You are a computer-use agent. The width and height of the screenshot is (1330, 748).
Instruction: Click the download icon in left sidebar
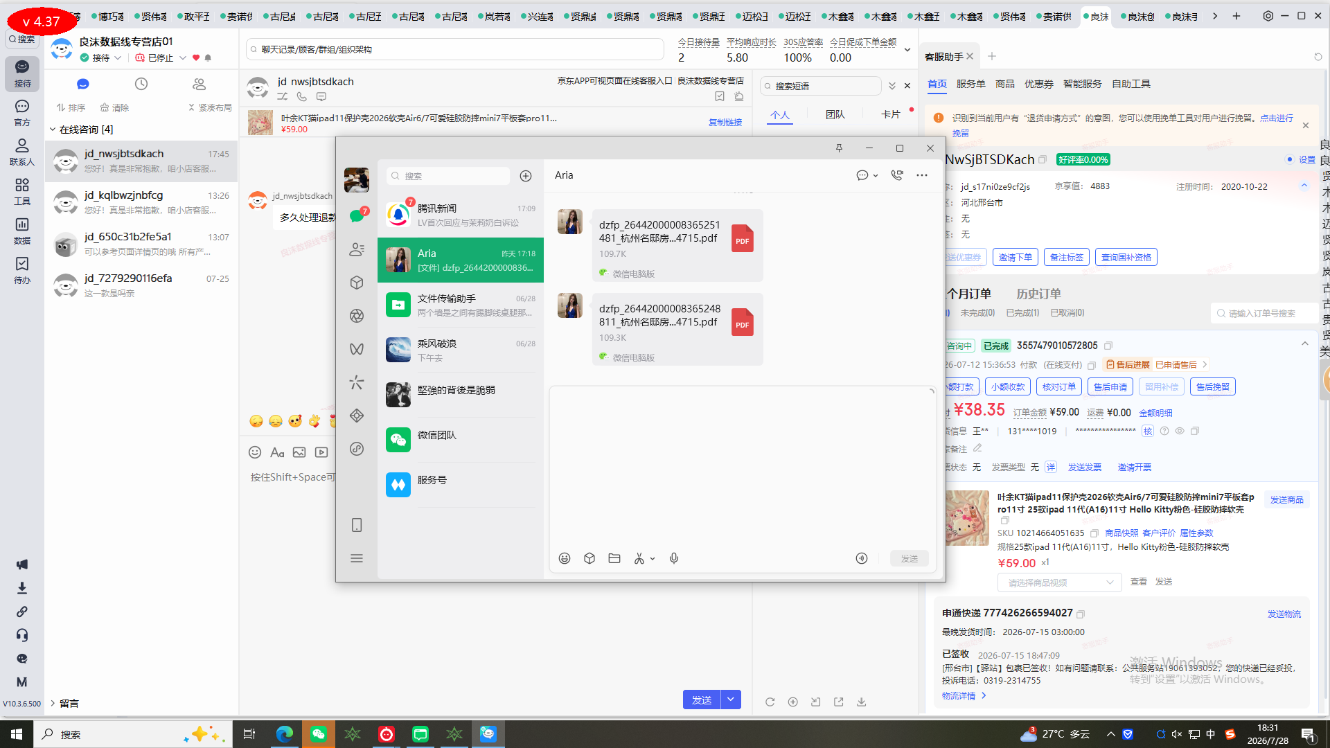22,588
